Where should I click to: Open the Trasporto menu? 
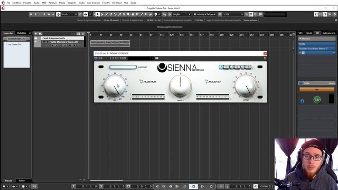coord(72,3)
